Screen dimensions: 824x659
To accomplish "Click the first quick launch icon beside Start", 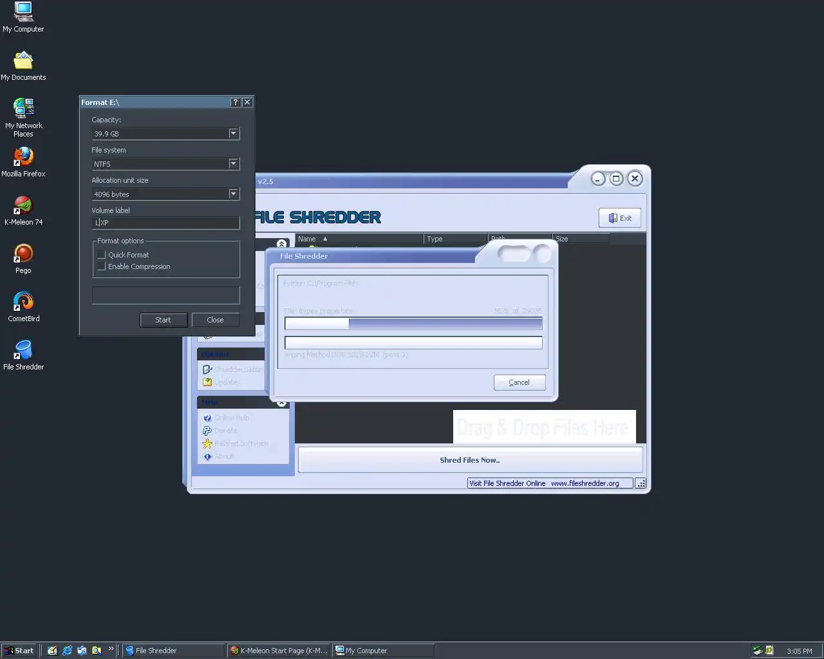I will [52, 651].
